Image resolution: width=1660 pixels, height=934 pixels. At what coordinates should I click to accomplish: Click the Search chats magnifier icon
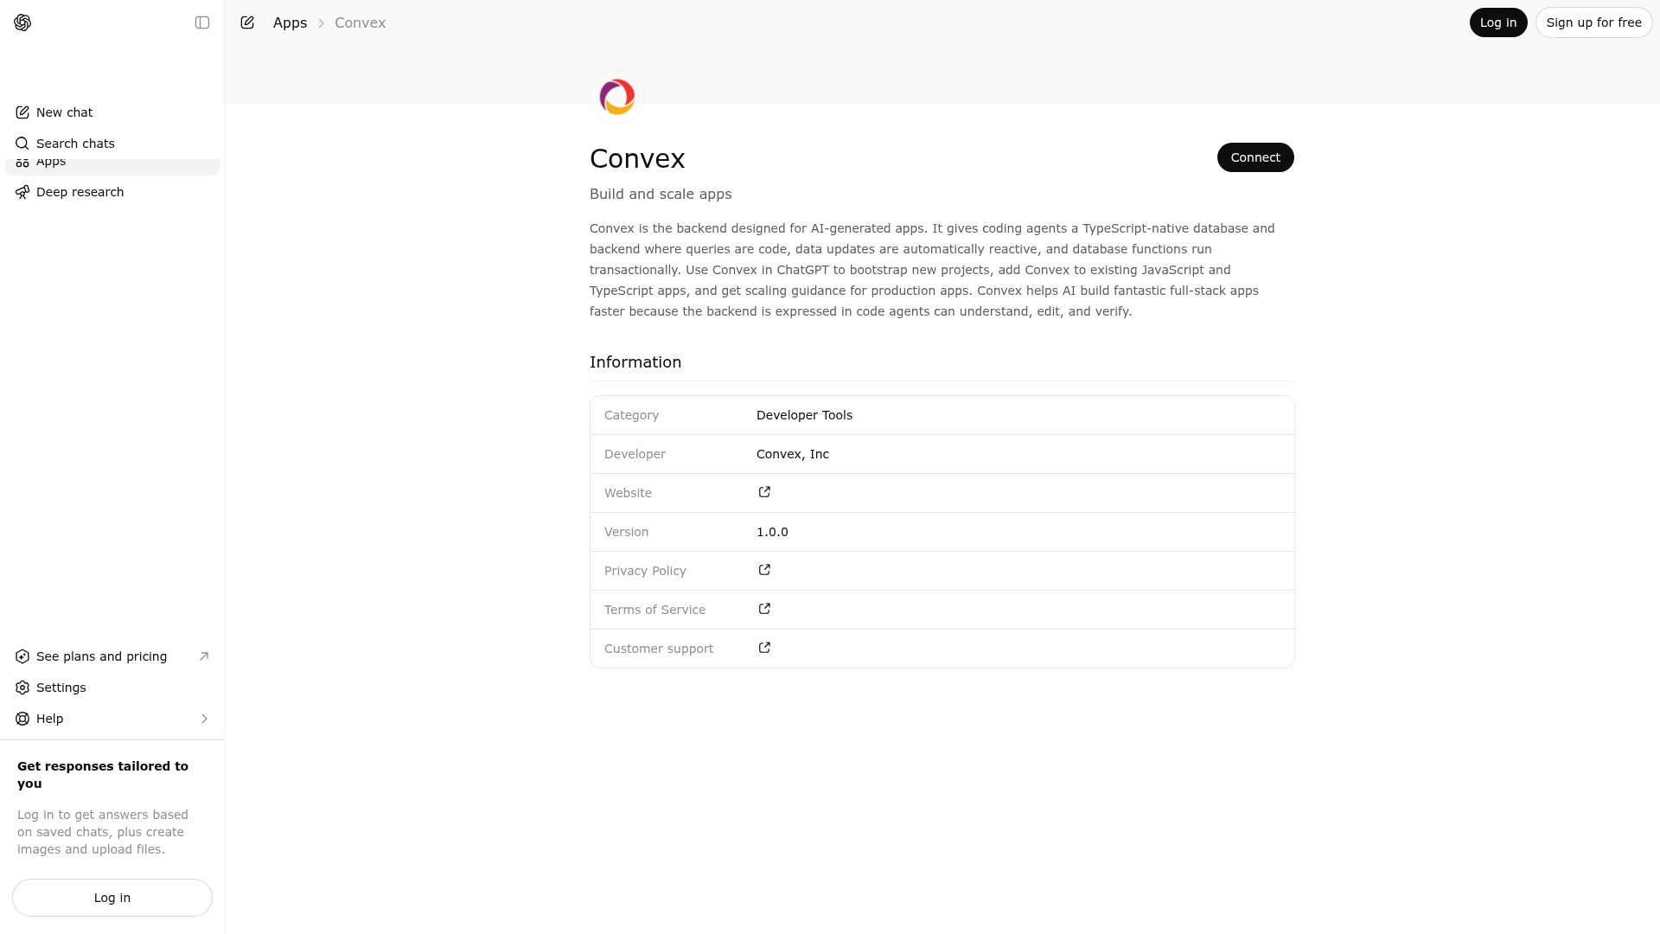pyautogui.click(x=22, y=144)
